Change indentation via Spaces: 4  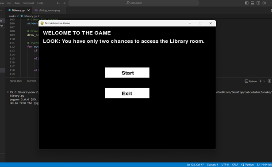tap(212, 165)
